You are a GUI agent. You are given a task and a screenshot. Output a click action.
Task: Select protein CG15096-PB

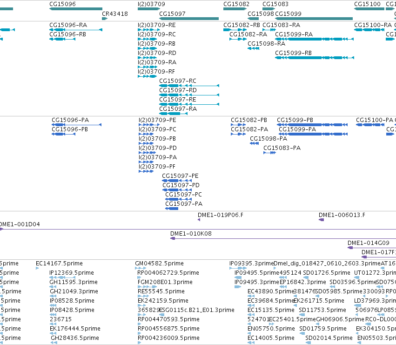(70, 129)
